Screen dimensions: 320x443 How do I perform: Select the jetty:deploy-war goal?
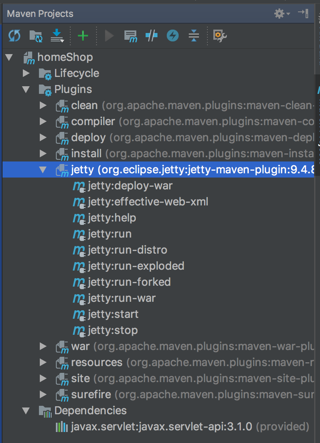pyautogui.click(x=130, y=186)
